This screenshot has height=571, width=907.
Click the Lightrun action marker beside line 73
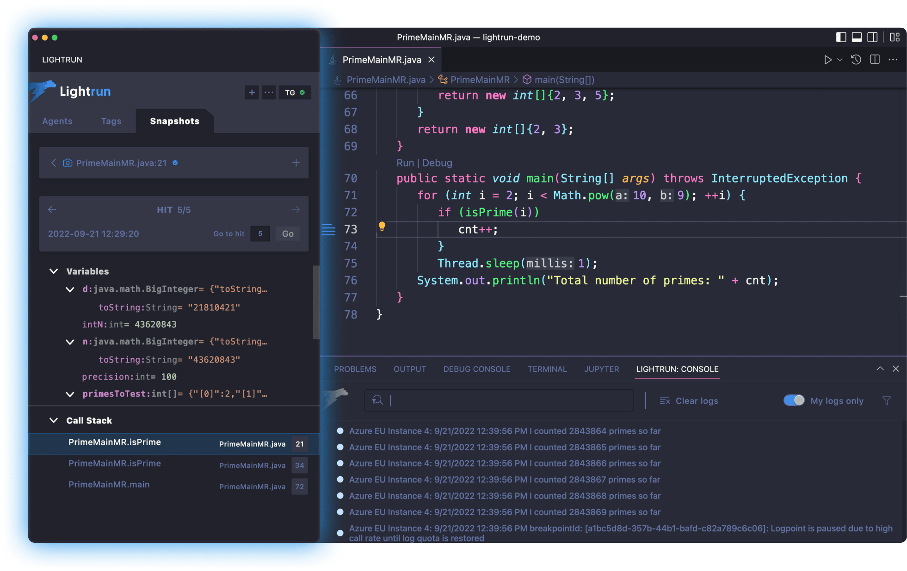(328, 229)
